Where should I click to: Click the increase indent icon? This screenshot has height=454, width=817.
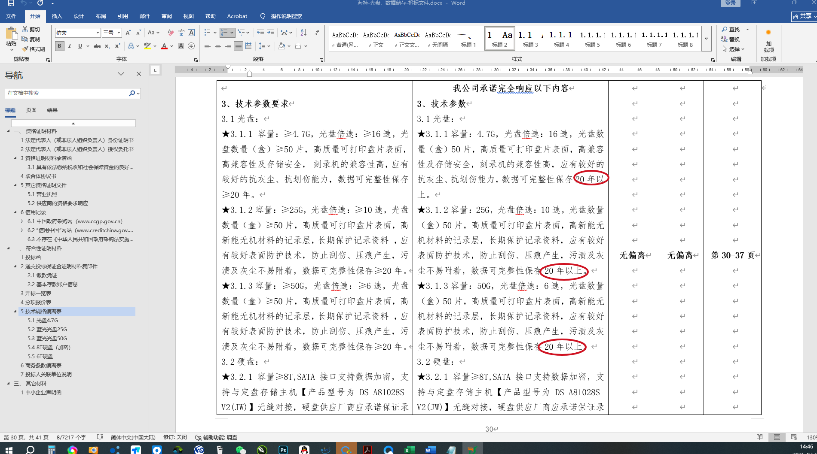point(271,33)
